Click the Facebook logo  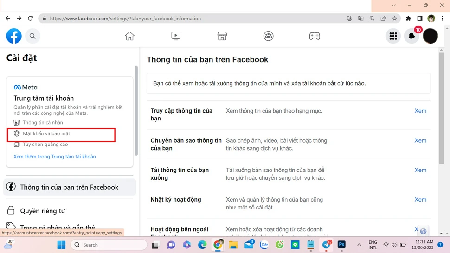[14, 36]
